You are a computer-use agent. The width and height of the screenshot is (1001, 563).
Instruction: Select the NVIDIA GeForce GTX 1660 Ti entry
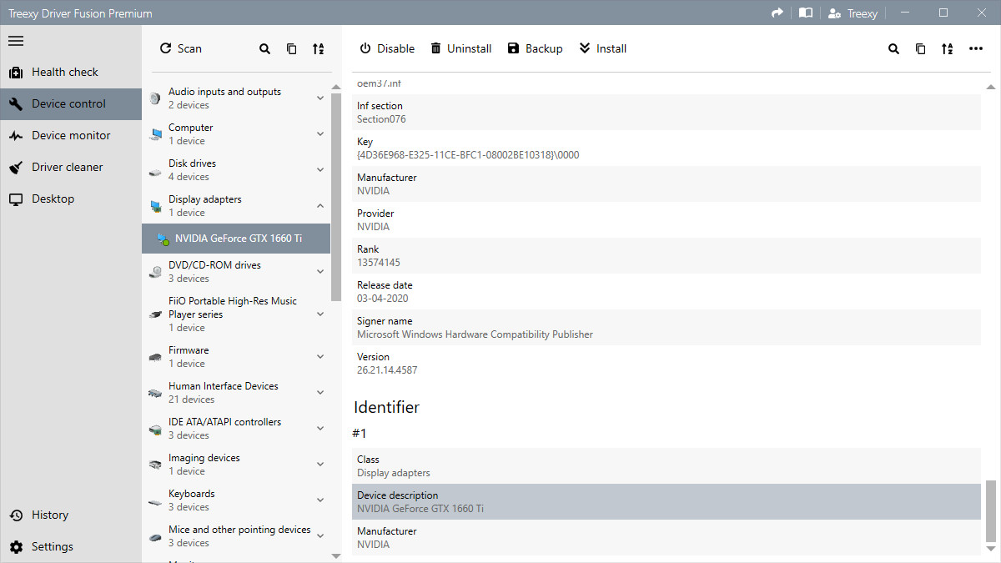[236, 238]
